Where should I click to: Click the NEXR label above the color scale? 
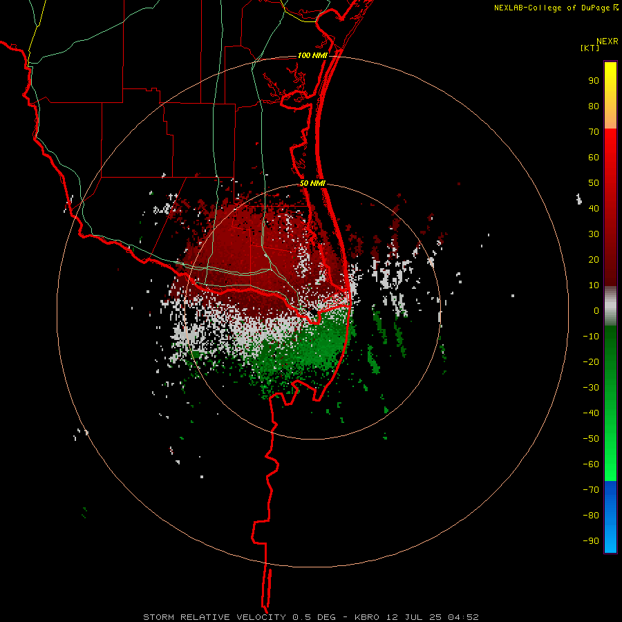pyautogui.click(x=607, y=41)
